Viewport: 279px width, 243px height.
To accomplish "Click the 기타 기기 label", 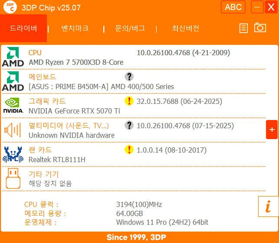I will tap(43, 174).
